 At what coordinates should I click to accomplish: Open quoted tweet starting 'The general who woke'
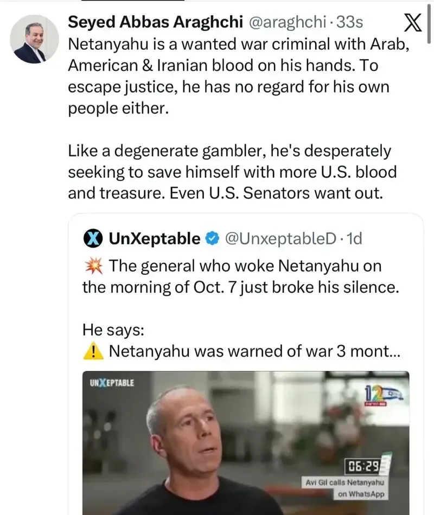point(241,276)
